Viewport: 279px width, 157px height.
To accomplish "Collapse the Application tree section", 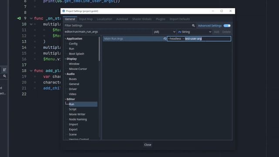I will (x=65, y=39).
